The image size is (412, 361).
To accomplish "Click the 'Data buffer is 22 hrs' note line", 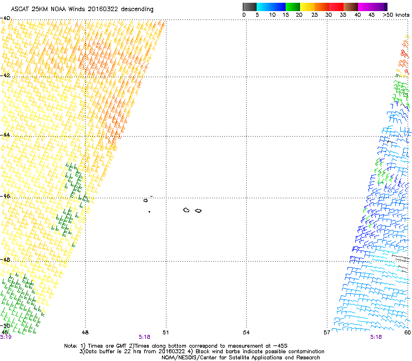I will click(202, 352).
